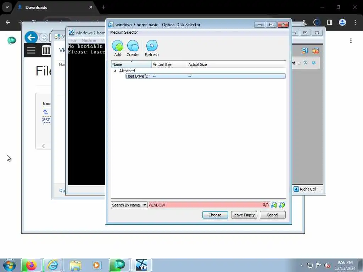Click the Choose button
363x272 pixels.
(215, 215)
